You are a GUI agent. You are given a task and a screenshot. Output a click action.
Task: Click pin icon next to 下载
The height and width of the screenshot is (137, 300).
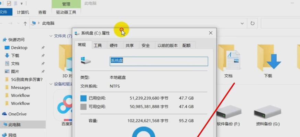(43, 55)
